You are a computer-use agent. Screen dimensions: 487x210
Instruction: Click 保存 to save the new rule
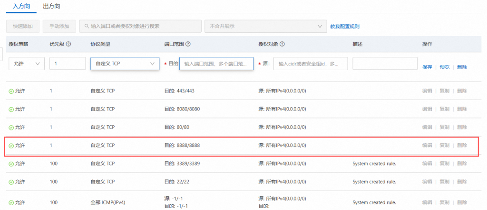tap(427, 67)
